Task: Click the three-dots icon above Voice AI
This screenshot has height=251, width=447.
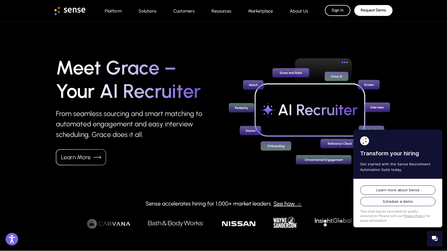Action: click(x=345, y=62)
